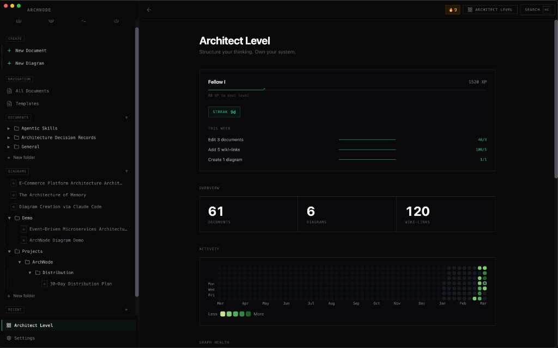
Task: Click the Add 5 wiki-links progress bar
Action: coord(367,150)
